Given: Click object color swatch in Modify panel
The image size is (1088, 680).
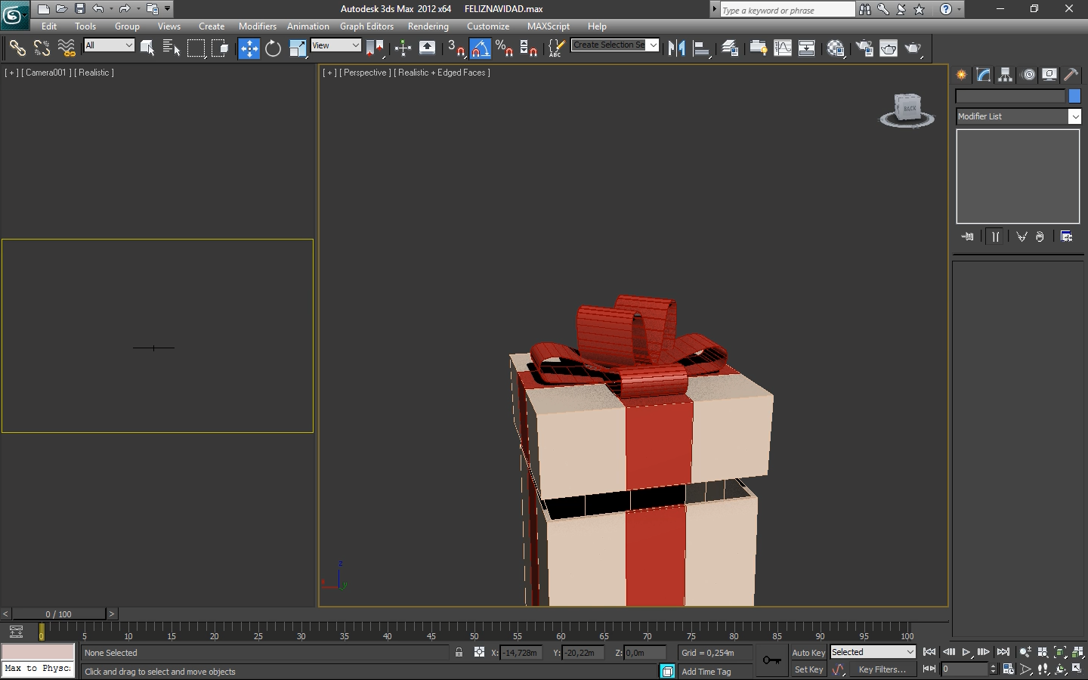Looking at the screenshot, I should click(1074, 96).
